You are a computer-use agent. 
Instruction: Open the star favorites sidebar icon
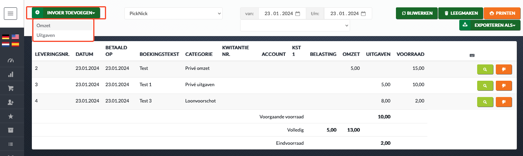[x=10, y=116]
